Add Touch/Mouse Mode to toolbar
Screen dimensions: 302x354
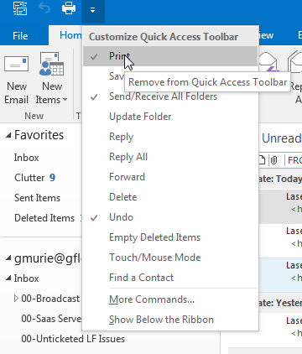point(170,258)
